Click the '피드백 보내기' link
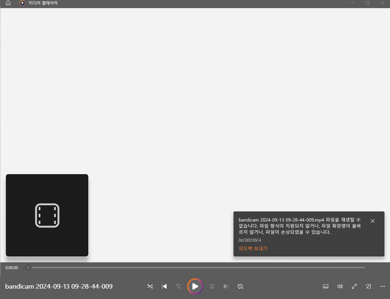 (x=253, y=248)
